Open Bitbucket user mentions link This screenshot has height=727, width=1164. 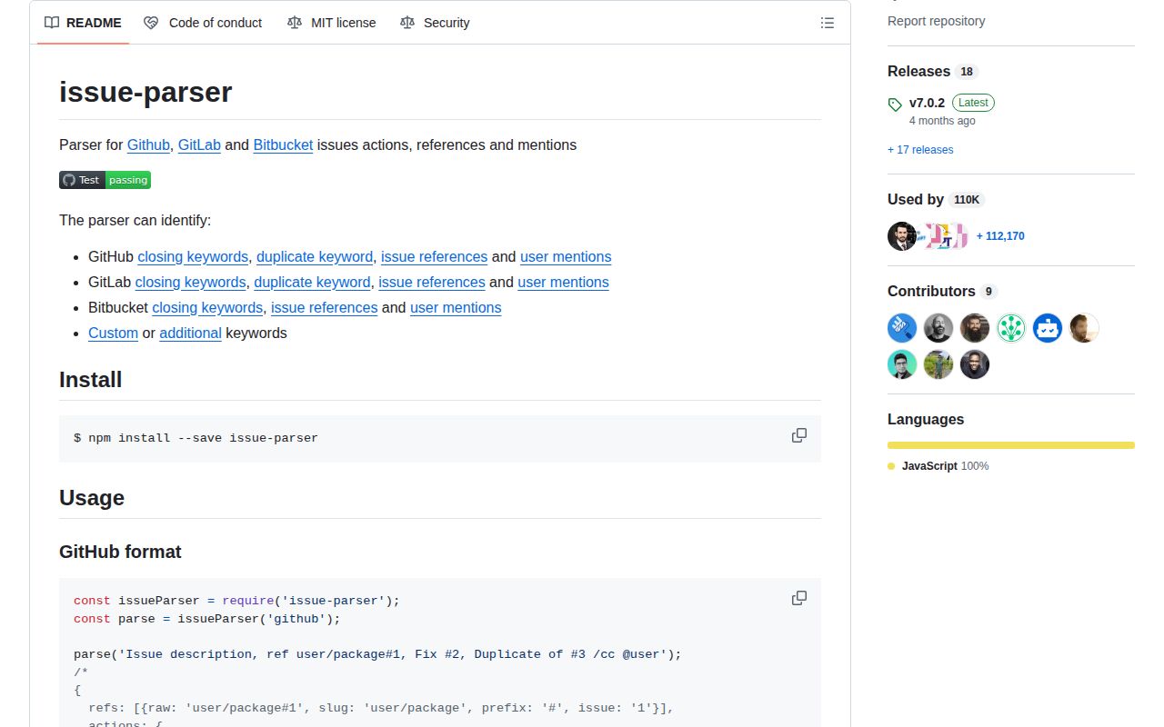coord(456,307)
